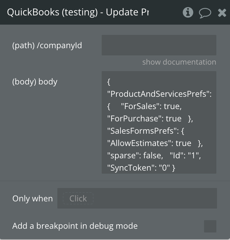Click the panel title 'QuickBooks (testing) - Update'
Image resolution: width=230 pixels, height=240 pixels.
click(x=78, y=13)
